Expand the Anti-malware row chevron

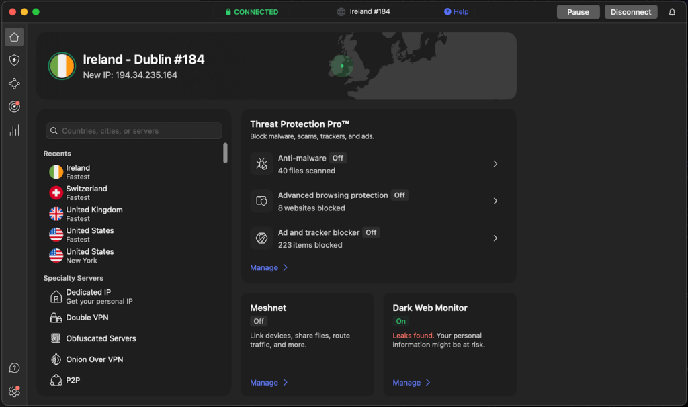click(495, 164)
